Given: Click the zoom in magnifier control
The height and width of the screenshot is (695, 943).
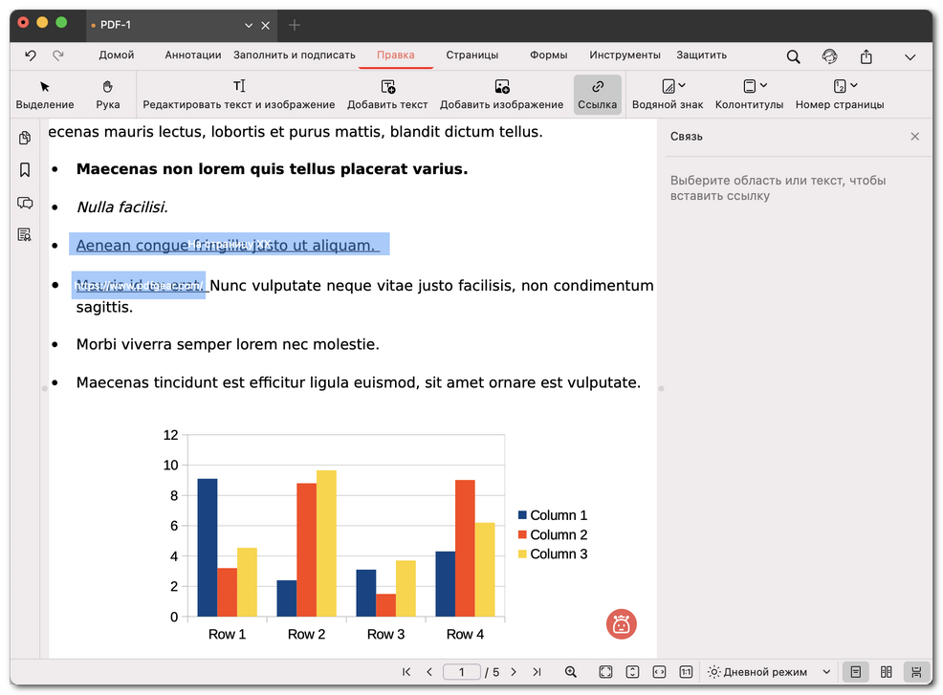Looking at the screenshot, I should tap(571, 672).
